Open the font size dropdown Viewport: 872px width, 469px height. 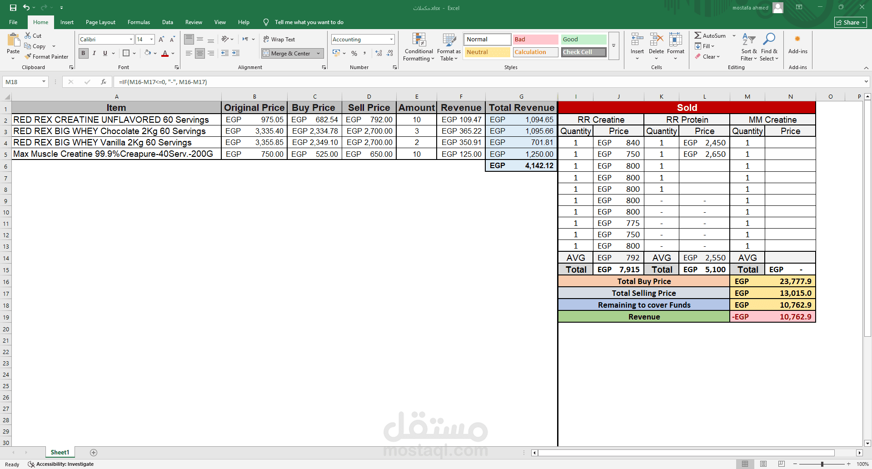click(x=151, y=40)
